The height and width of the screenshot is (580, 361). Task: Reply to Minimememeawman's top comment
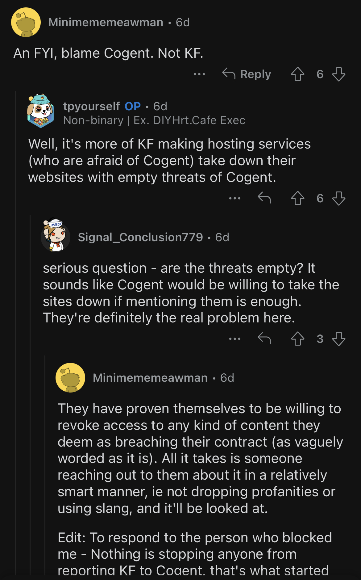point(247,74)
